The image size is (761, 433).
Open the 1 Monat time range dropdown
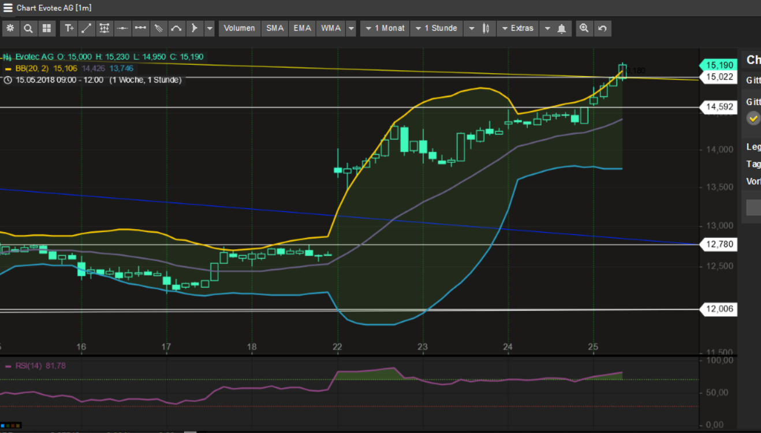click(385, 28)
